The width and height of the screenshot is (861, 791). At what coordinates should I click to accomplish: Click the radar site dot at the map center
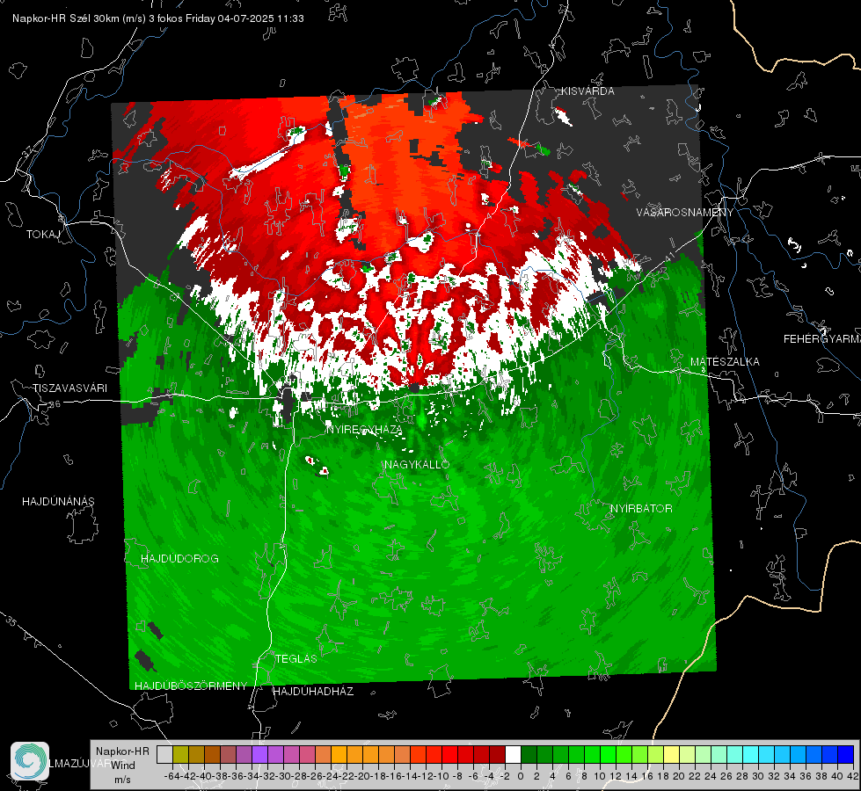415,388
